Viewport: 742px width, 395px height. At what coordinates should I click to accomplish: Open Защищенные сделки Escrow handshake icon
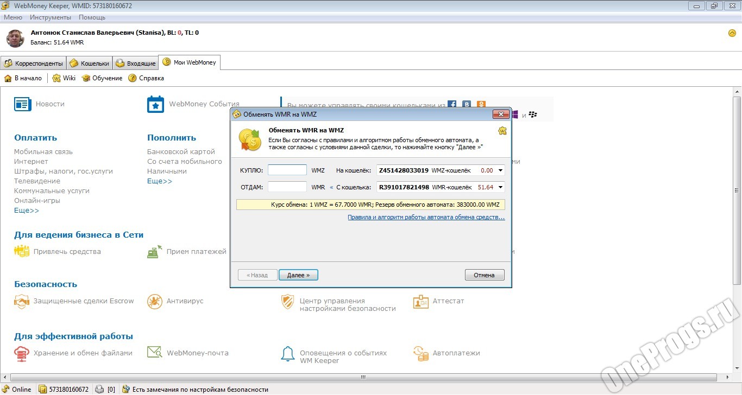(22, 301)
